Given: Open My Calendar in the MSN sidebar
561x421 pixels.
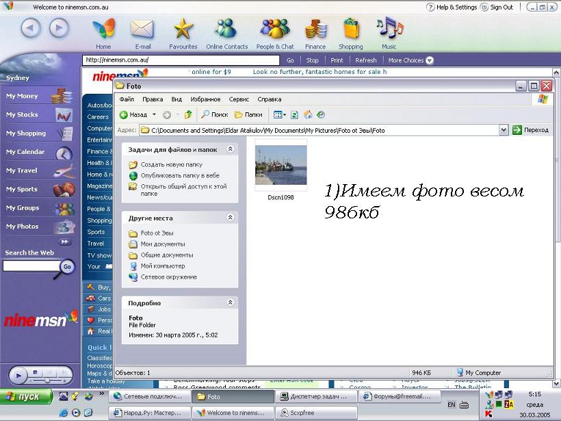Looking at the screenshot, I should (40, 152).
